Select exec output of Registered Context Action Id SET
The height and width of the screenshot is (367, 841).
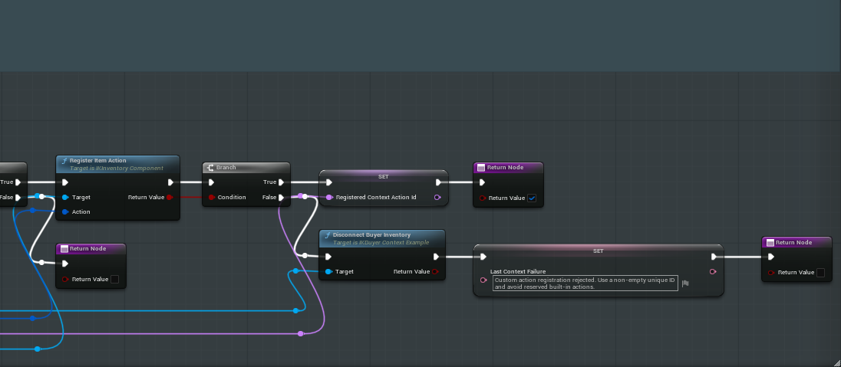pyautogui.click(x=438, y=182)
